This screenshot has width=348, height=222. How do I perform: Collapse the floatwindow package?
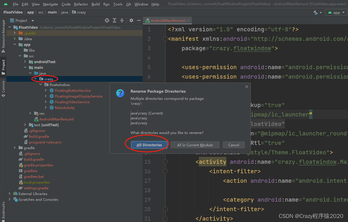[41, 85]
